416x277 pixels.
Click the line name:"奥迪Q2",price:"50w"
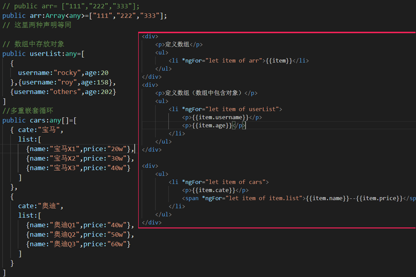pos(80,235)
